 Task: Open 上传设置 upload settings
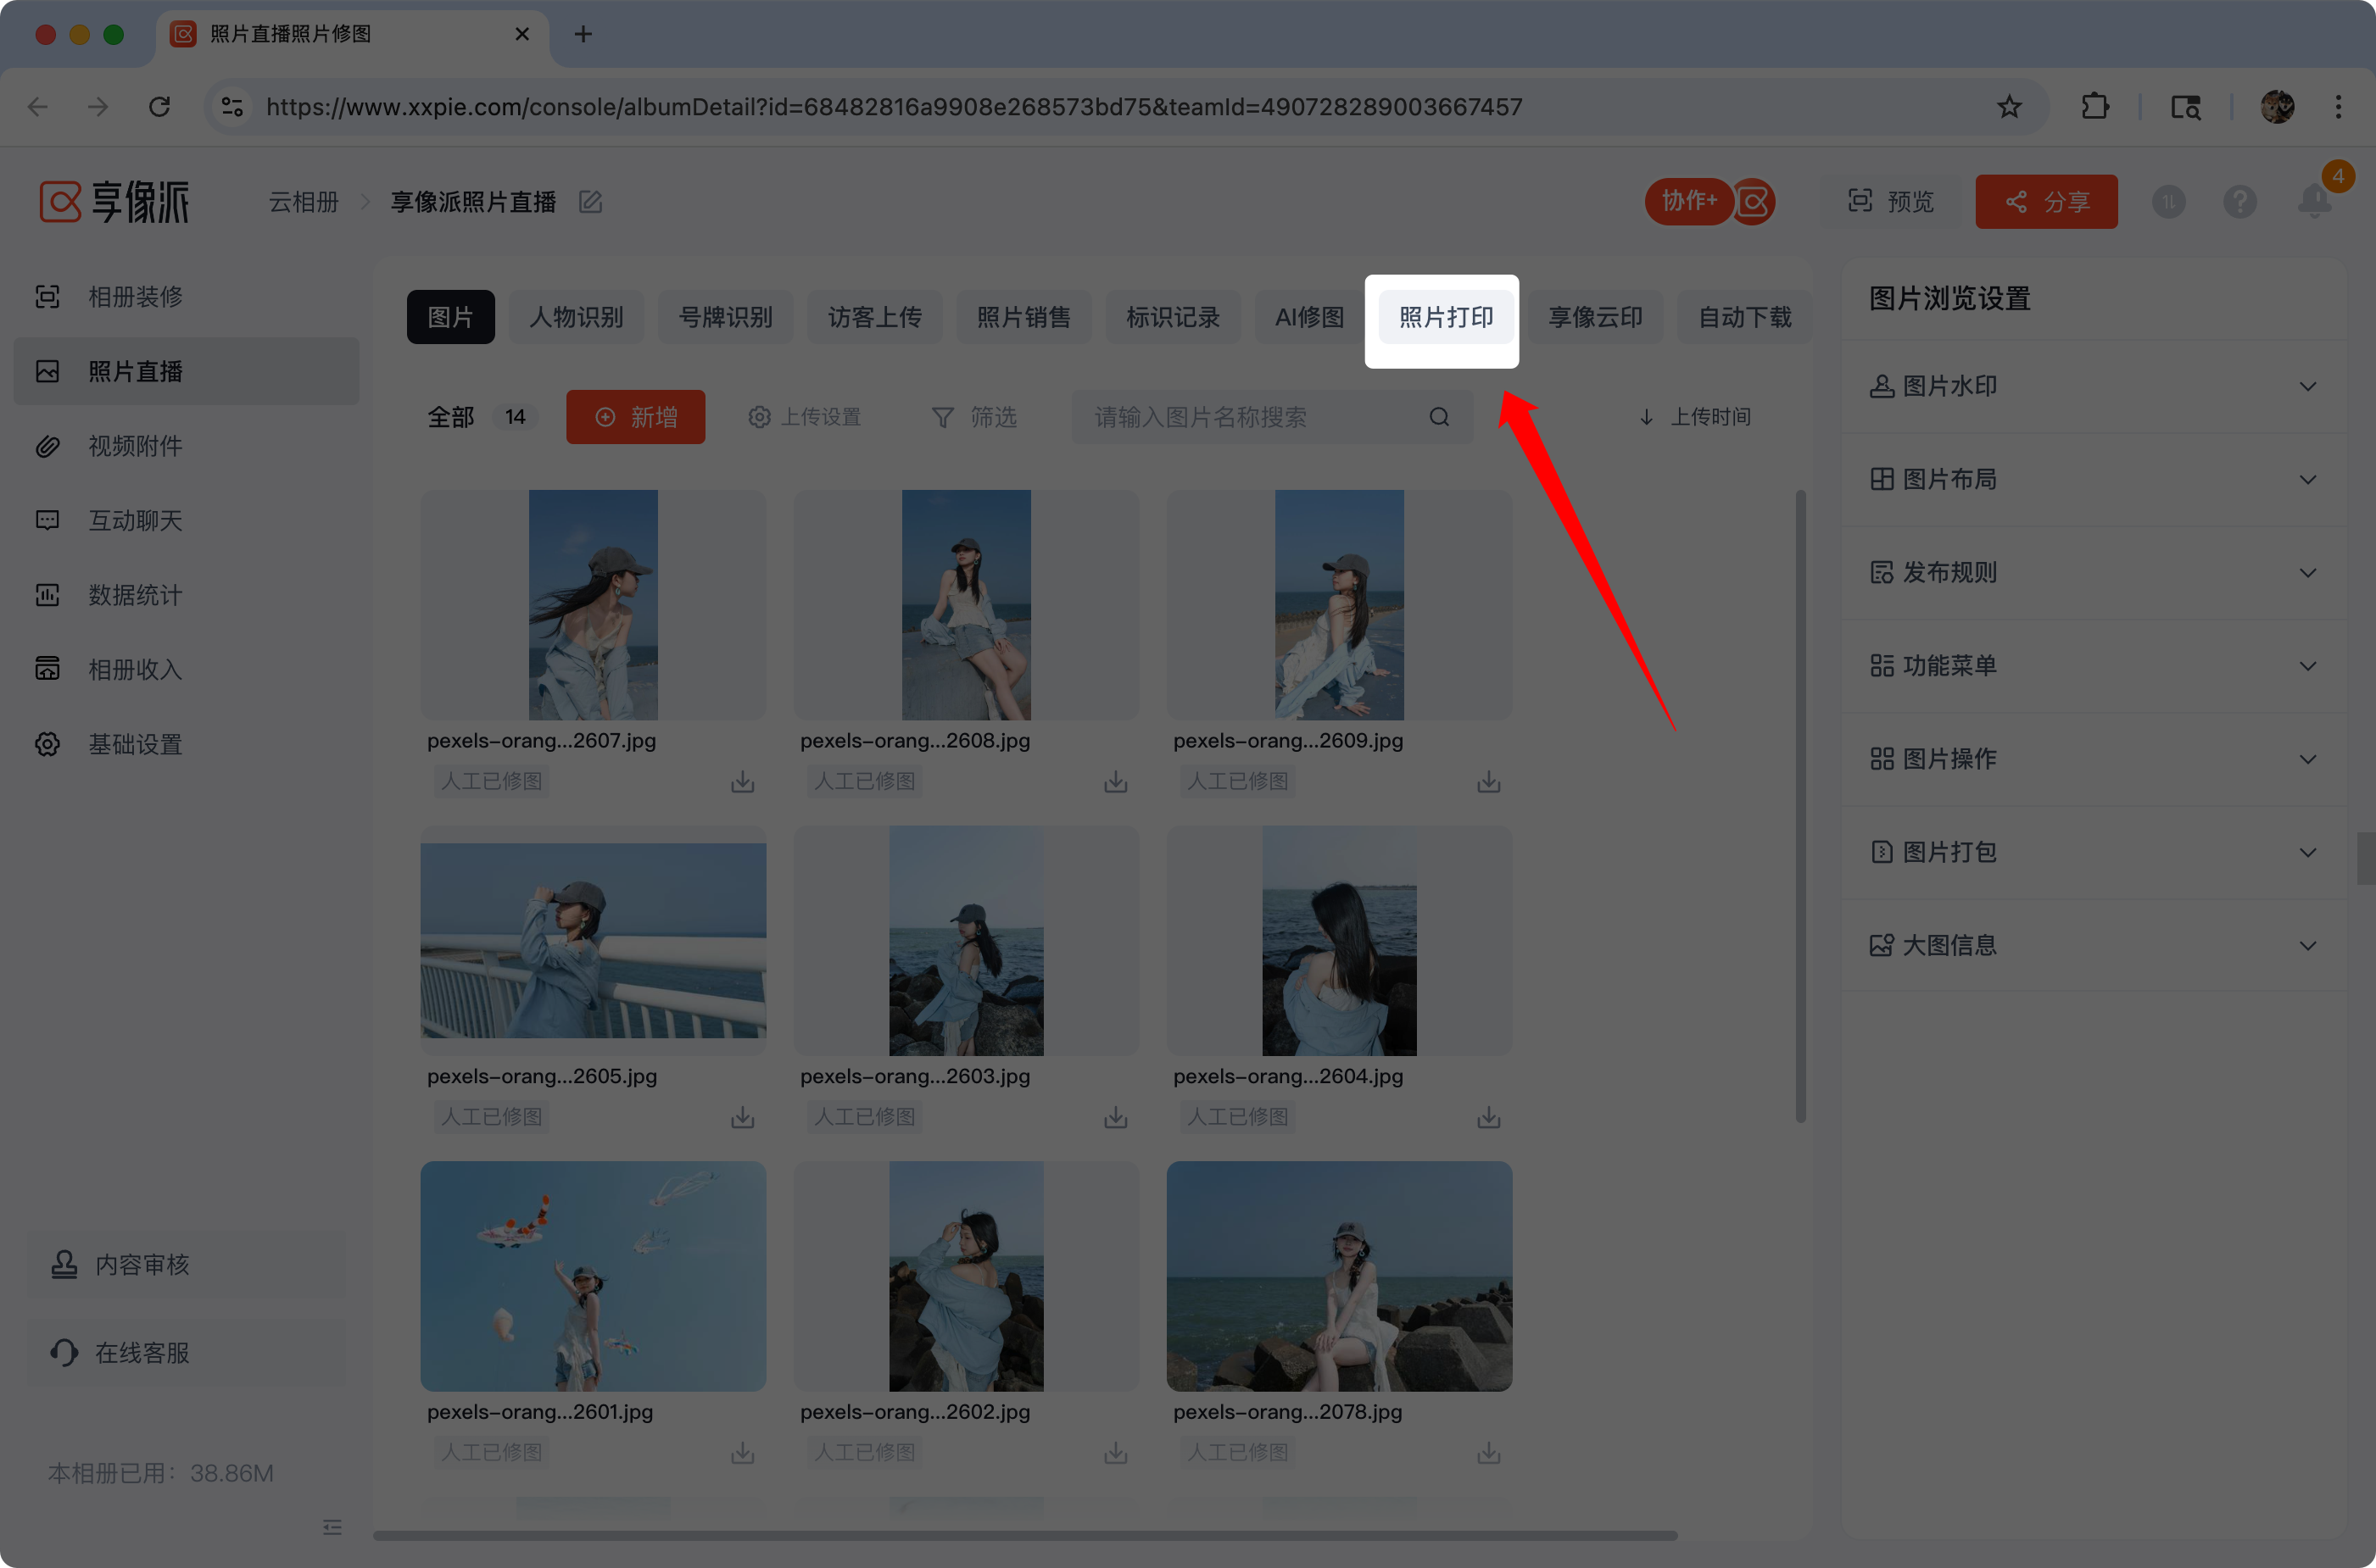click(x=805, y=417)
